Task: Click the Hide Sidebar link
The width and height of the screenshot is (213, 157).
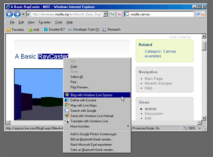Action: (180, 37)
